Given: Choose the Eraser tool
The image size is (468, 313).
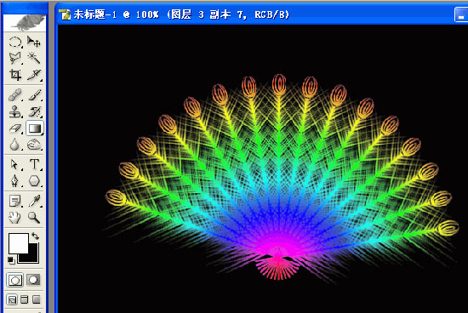Looking at the screenshot, I should point(15,128).
